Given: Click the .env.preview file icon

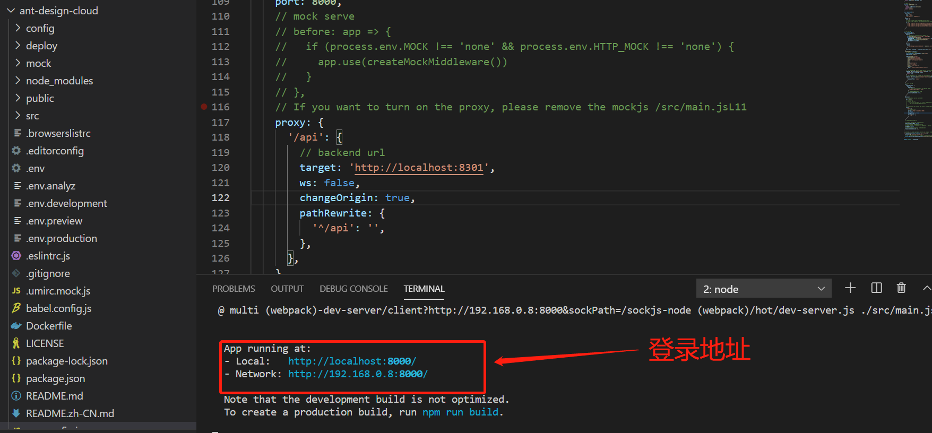Looking at the screenshot, I should (x=18, y=221).
